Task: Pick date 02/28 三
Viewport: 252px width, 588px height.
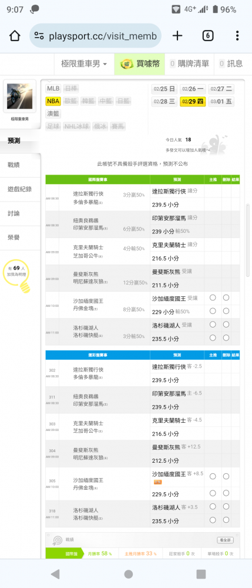Action: pyautogui.click(x=164, y=102)
